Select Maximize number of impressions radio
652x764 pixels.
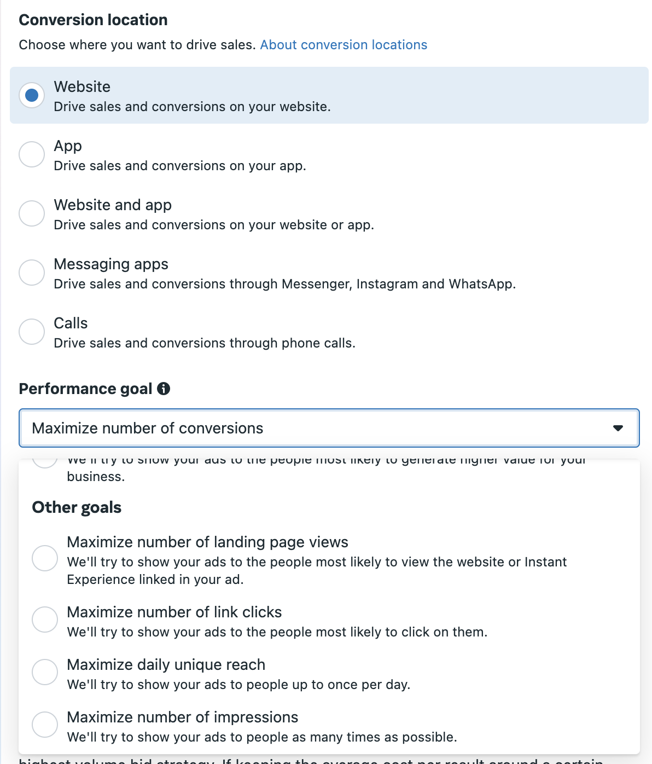[x=45, y=725]
